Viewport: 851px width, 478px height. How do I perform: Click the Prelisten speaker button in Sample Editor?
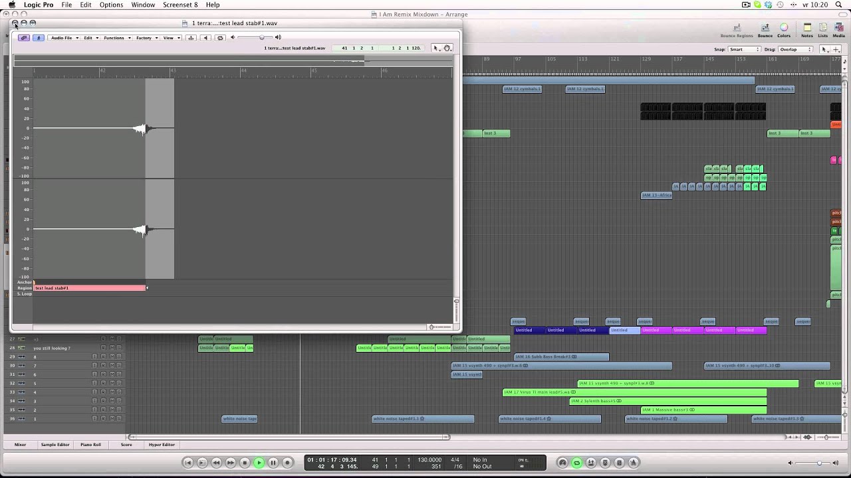205,38
